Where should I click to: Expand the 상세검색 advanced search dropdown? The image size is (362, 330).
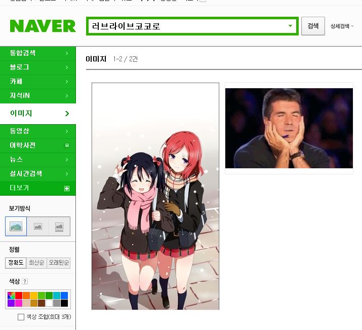tap(342, 26)
